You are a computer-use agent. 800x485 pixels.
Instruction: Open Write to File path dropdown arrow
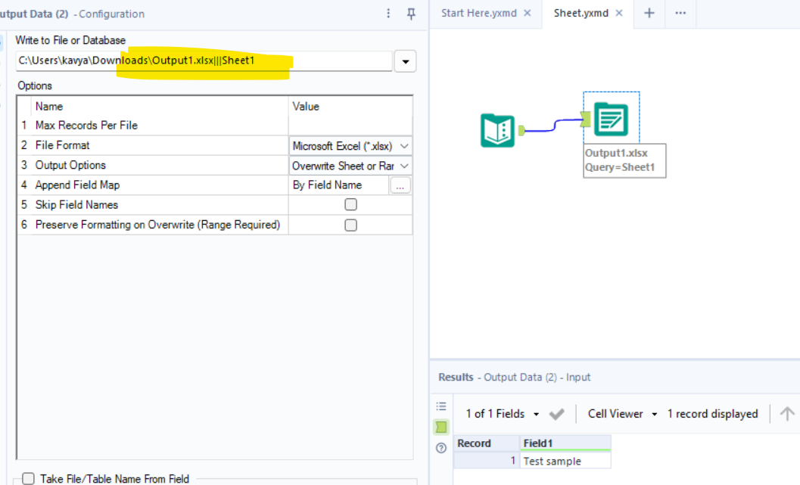[406, 61]
